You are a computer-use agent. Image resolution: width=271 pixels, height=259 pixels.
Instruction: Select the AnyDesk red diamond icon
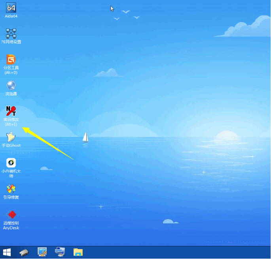[x=11, y=215]
